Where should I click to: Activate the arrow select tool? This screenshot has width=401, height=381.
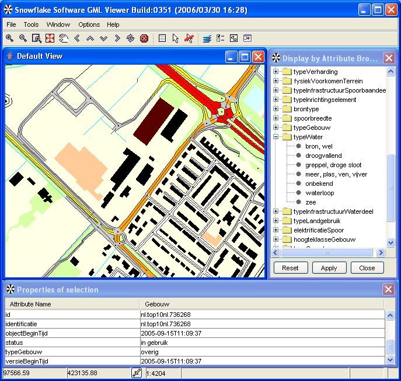(x=176, y=38)
